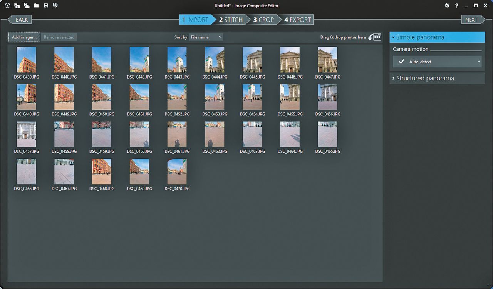
Task: Open the Sort by File name dropdown
Action: coord(206,37)
